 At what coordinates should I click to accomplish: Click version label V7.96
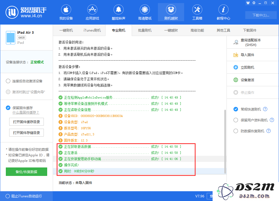click(x=200, y=196)
